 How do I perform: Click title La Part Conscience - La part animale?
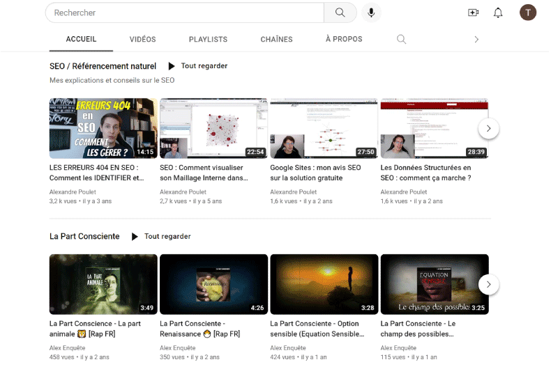coord(95,329)
